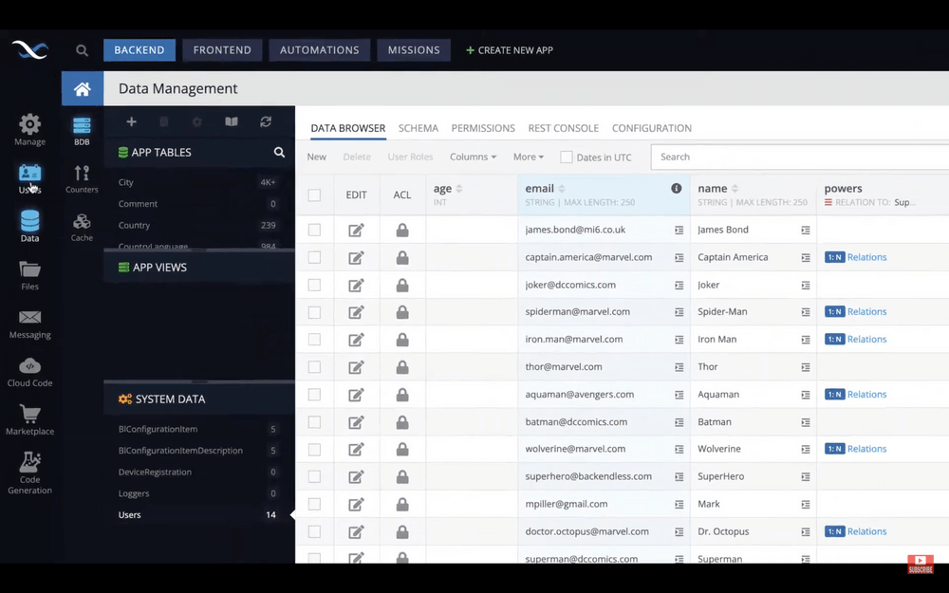Open the AUTOMATIONS section
949x593 pixels.
(319, 49)
